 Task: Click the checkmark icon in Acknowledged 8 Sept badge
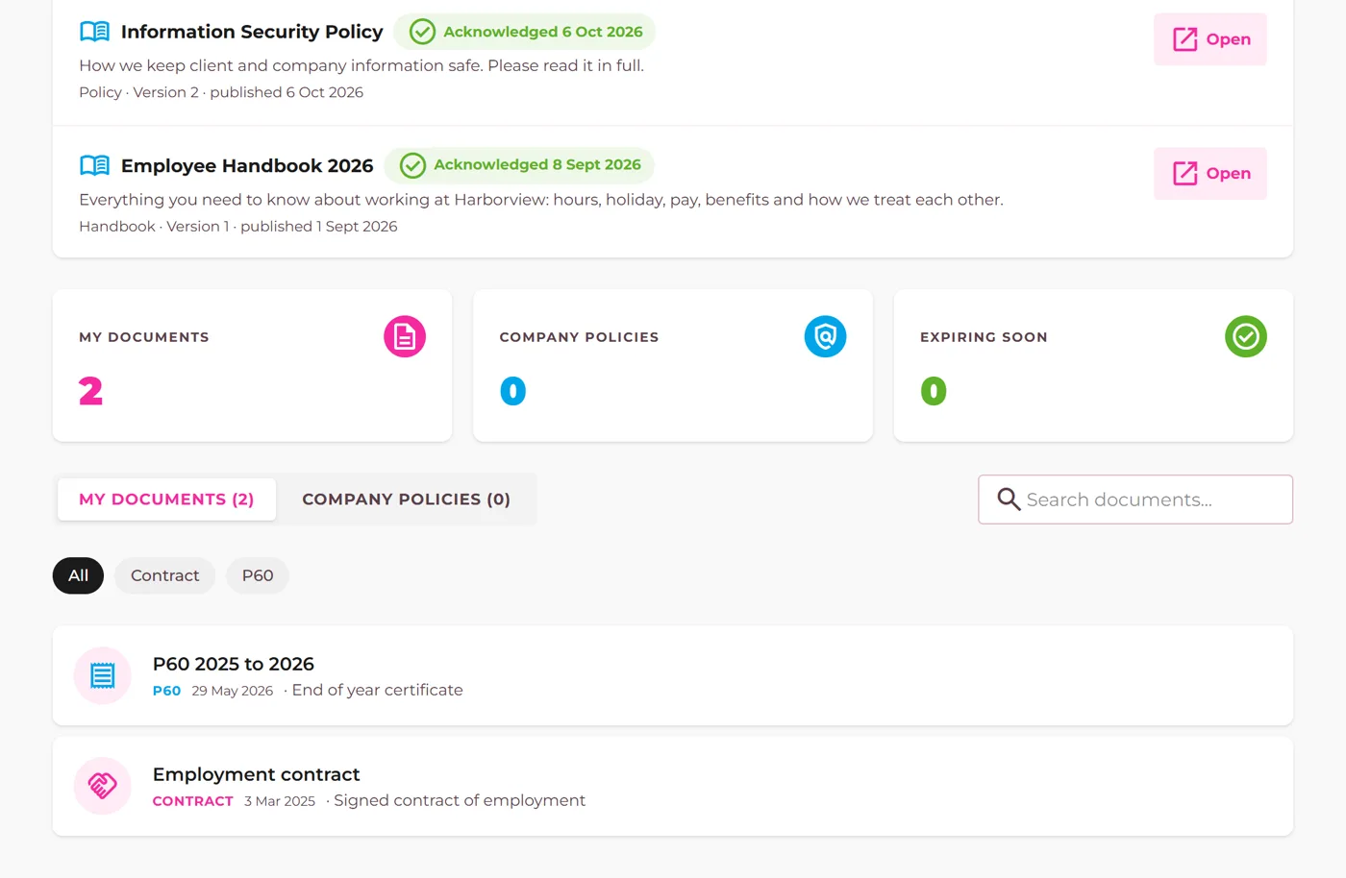click(x=412, y=165)
